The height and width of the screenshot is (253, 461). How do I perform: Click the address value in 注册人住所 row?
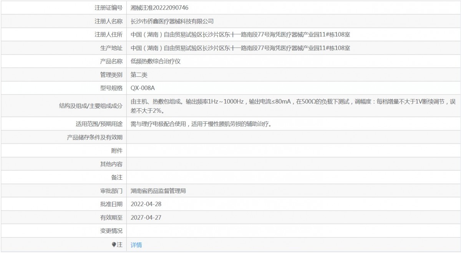pyautogui.click(x=240, y=35)
